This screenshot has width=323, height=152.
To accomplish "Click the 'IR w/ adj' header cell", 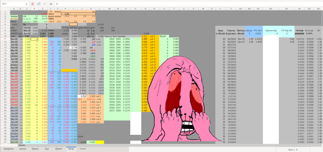I will 309,30.
